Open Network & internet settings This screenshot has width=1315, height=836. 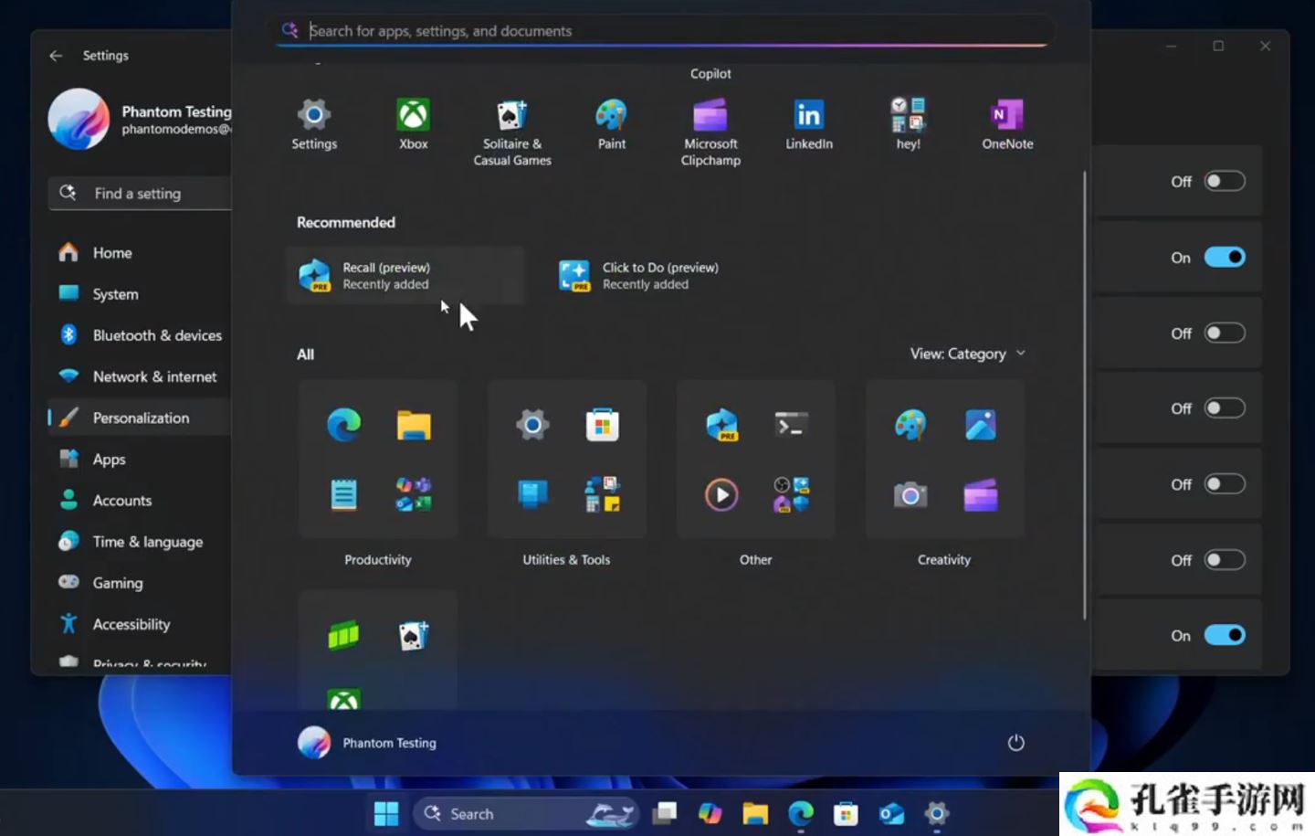139,376
